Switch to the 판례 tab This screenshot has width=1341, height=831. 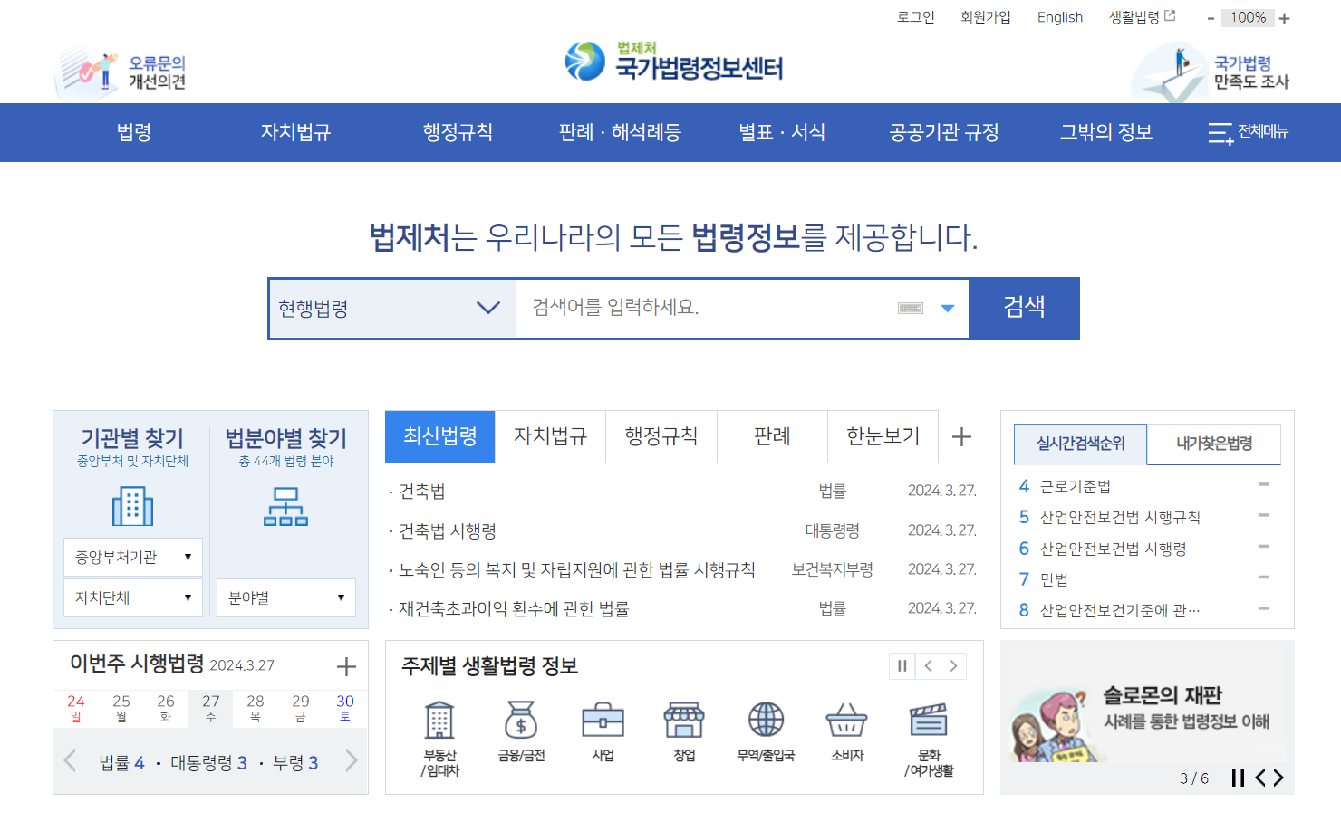point(772,436)
